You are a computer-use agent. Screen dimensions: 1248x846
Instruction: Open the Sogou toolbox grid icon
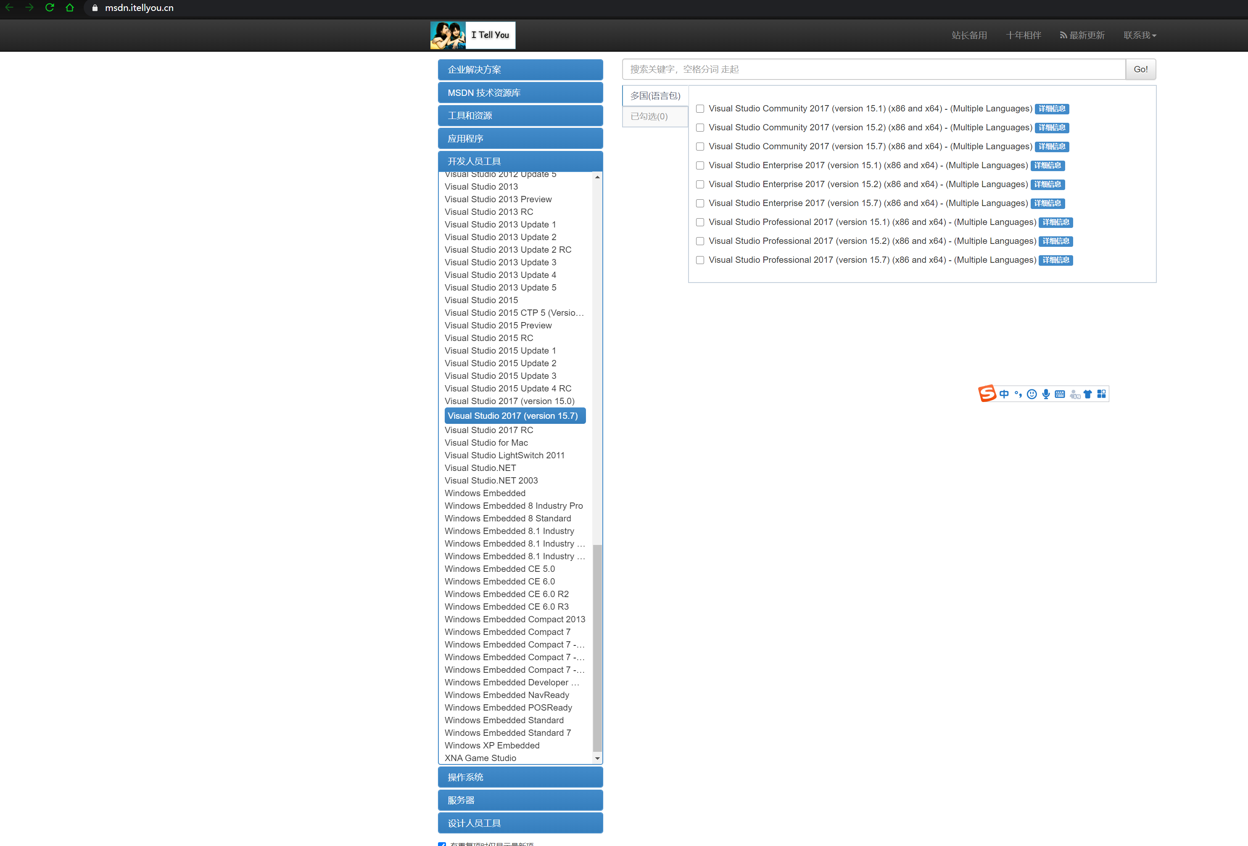point(1101,394)
